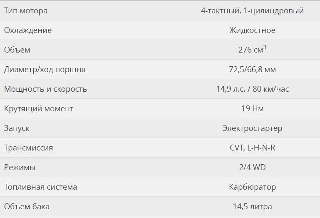Click the 'Мощность и скорость' label
The width and height of the screenshot is (320, 218).
[45, 89]
